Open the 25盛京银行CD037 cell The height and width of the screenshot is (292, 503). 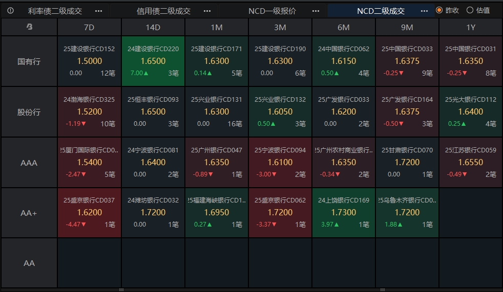point(89,213)
